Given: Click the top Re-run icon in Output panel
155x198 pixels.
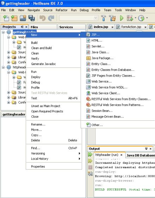Looking at the screenshot, I should (90, 154).
